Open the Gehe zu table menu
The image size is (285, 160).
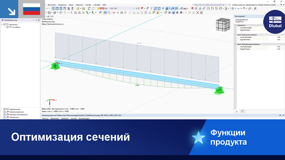45,119
